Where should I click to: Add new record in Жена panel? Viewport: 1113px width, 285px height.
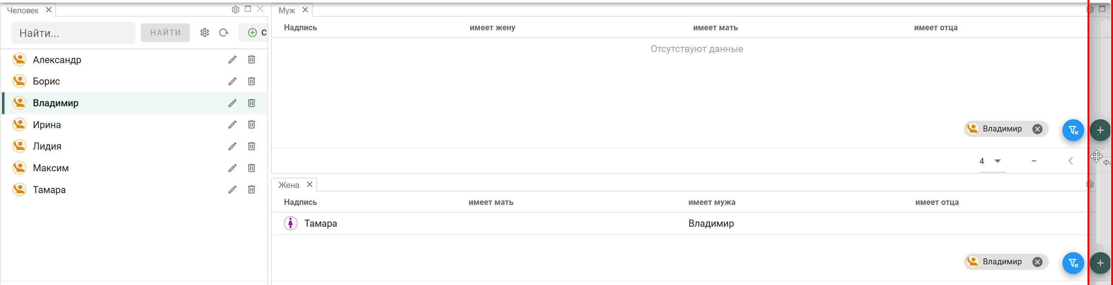(x=1100, y=262)
